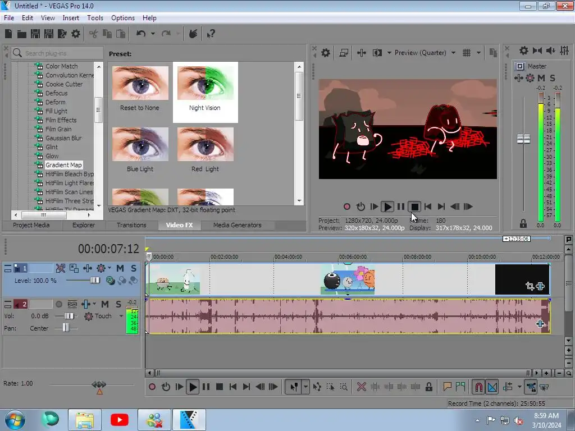Stop playback in video preview
This screenshot has height=431, width=575.
(x=414, y=207)
